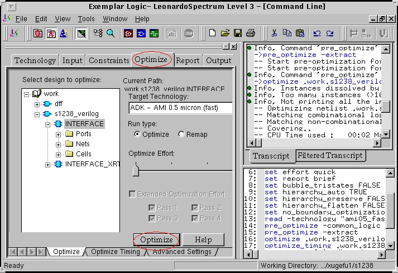Image resolution: width=398 pixels, height=273 pixels.
Task: Expand the Nets folder
Action: [58, 145]
